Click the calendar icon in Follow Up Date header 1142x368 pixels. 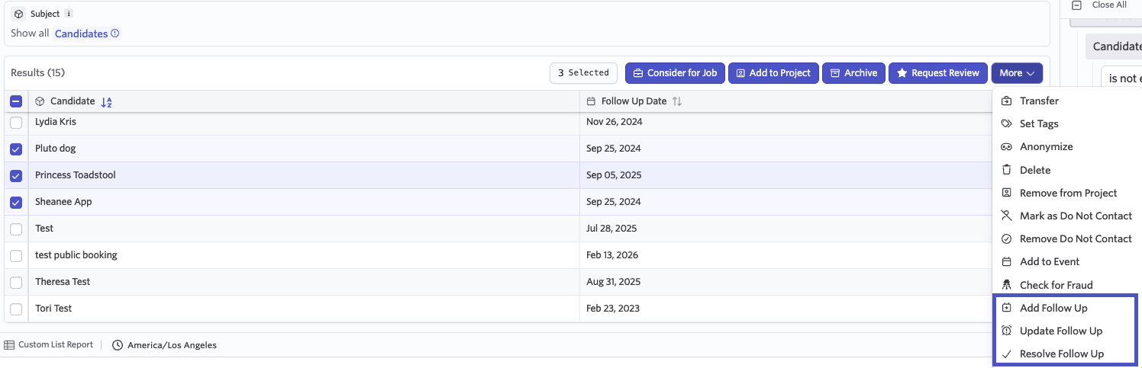click(x=591, y=101)
